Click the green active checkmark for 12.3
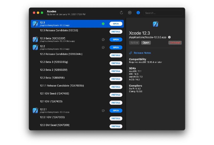The height and width of the screenshot is (145, 214). click(103, 24)
